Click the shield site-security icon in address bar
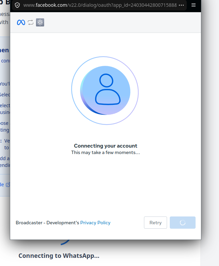The width and height of the screenshot is (219, 266). tap(17, 5)
